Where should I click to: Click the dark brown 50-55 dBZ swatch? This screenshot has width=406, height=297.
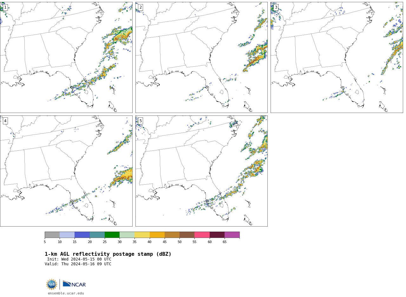(187, 235)
